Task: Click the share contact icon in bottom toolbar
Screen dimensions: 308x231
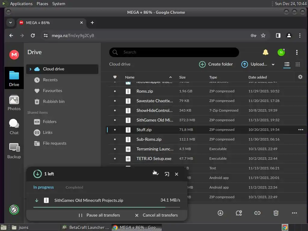Action: coord(239,213)
